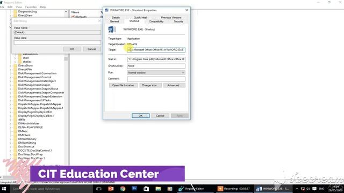The height and width of the screenshot is (193, 344).
Task: Click the Advanced button
Action: 174,85
